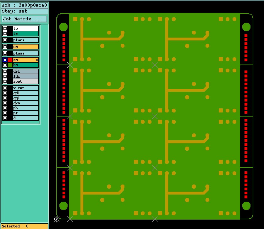Screen dimensions: 264x229
Task: Click bottom-right green tooling hole circle
Action: [x=246, y=206]
